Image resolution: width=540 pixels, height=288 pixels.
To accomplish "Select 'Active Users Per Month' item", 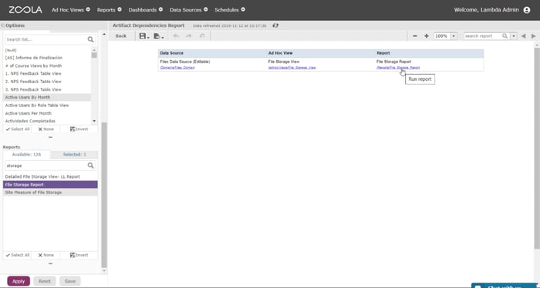I will point(47,113).
